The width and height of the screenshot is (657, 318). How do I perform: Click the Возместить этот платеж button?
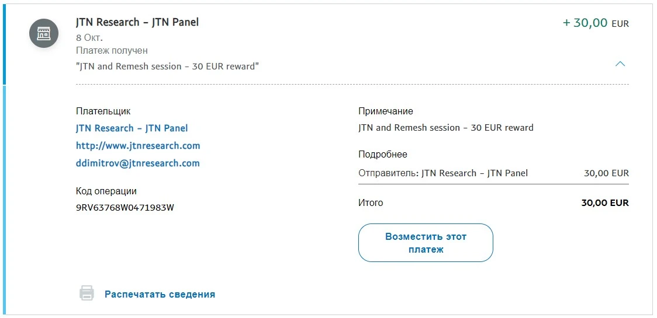pos(426,243)
